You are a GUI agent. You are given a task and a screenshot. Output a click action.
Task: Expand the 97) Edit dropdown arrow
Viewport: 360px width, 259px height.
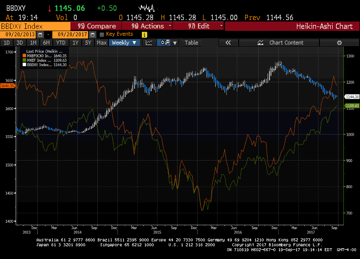(221, 26)
